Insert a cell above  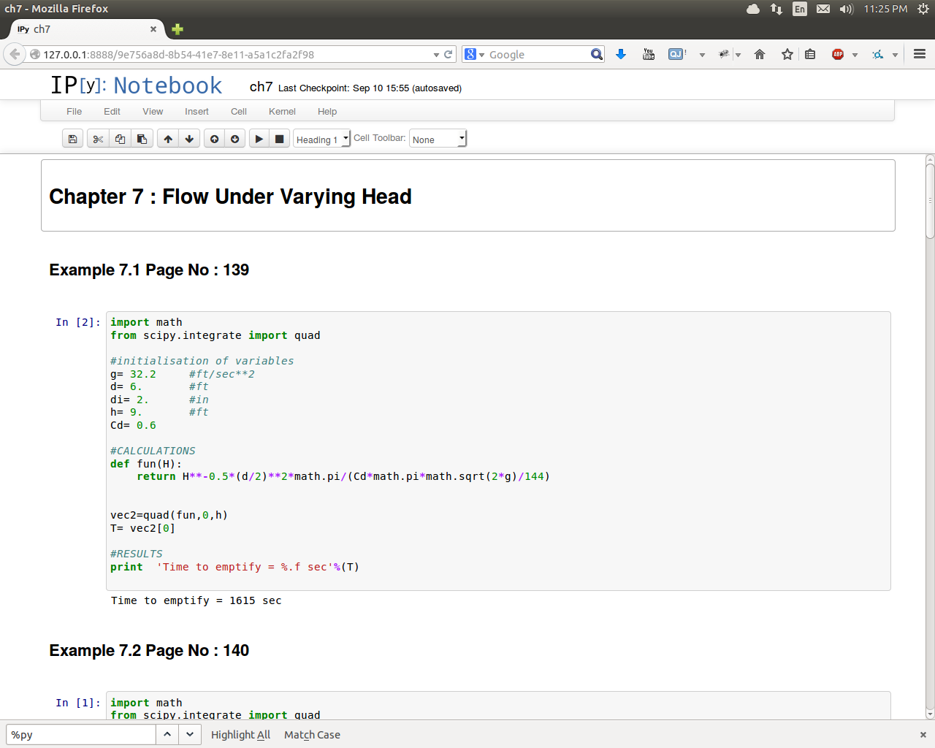click(x=214, y=139)
